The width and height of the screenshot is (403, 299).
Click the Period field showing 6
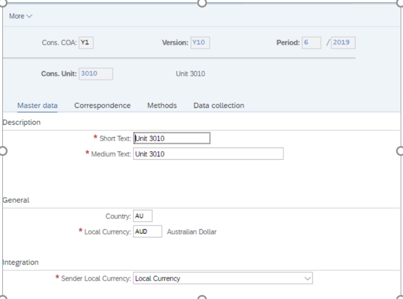(311, 43)
